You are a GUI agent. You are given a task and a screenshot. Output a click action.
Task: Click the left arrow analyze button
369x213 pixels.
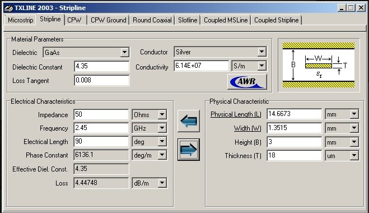pos(189,121)
